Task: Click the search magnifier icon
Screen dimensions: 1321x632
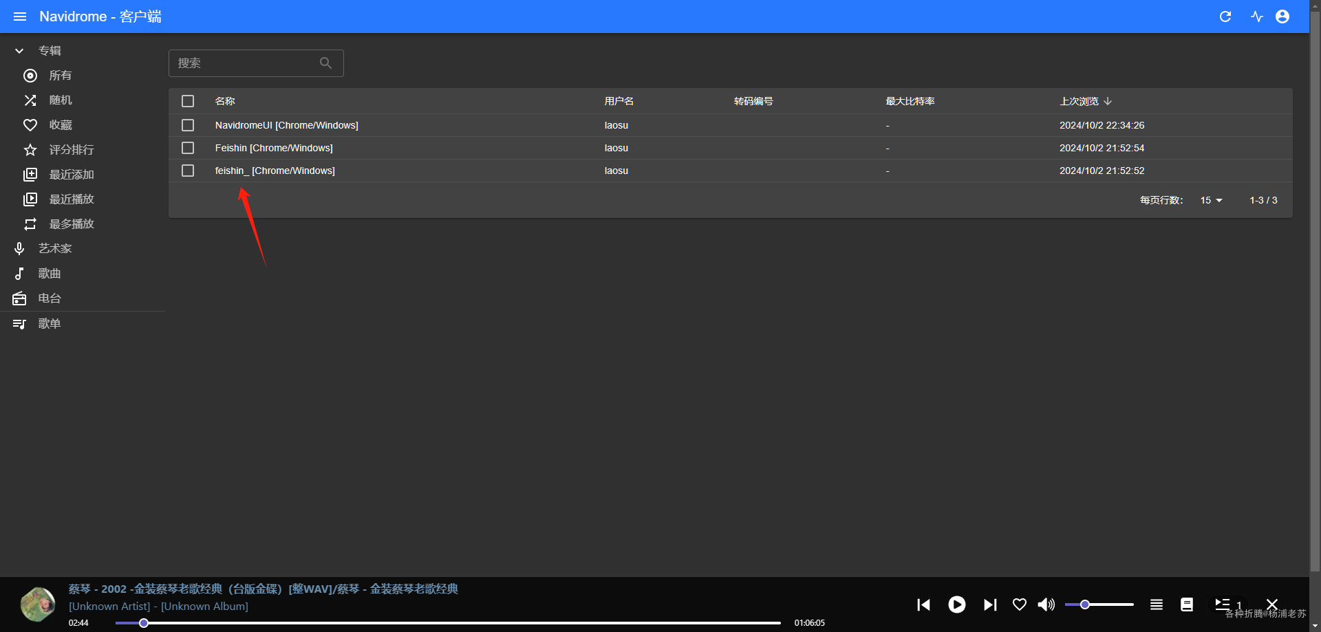Action: click(326, 63)
